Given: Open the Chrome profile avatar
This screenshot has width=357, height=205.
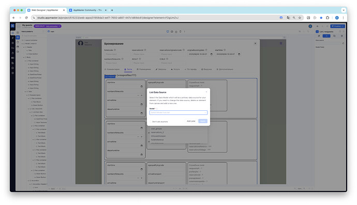Looking at the screenshot, I should coord(337,18).
